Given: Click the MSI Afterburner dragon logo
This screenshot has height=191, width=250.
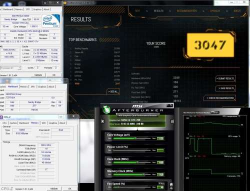Looking at the screenshot, I should [x=106, y=109].
